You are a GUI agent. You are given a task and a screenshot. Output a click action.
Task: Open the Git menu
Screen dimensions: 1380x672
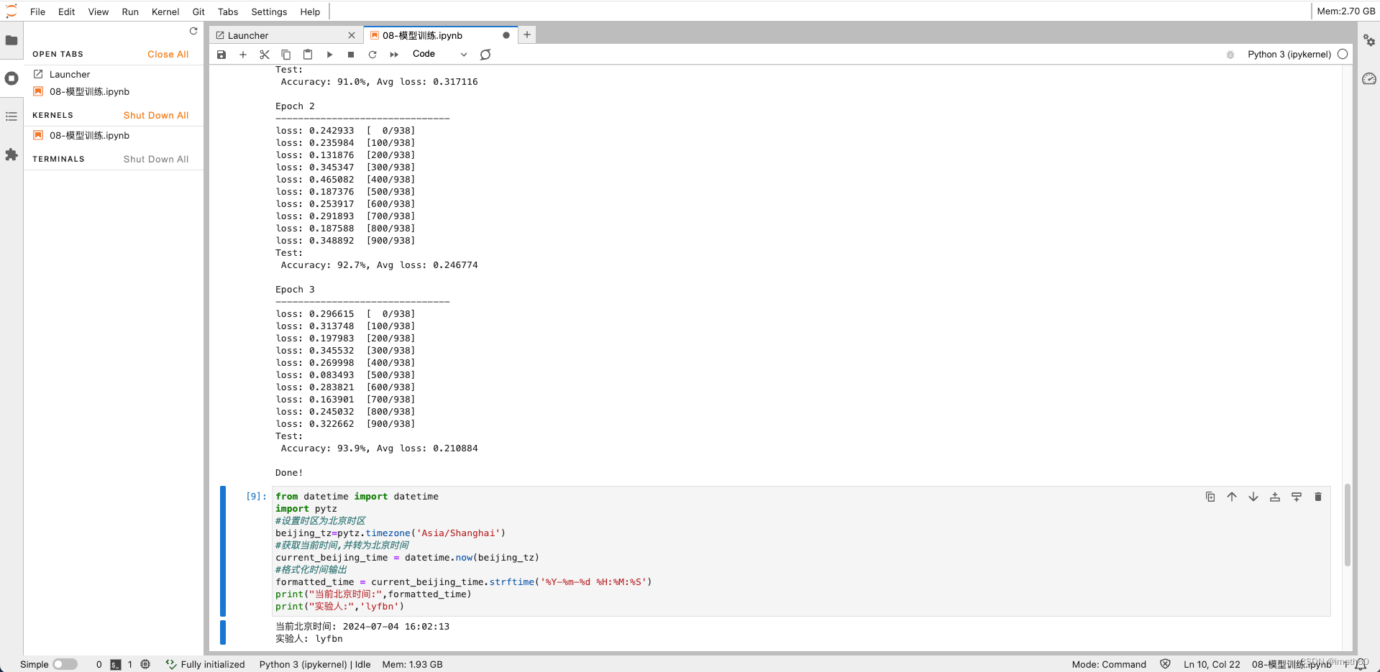(x=198, y=11)
